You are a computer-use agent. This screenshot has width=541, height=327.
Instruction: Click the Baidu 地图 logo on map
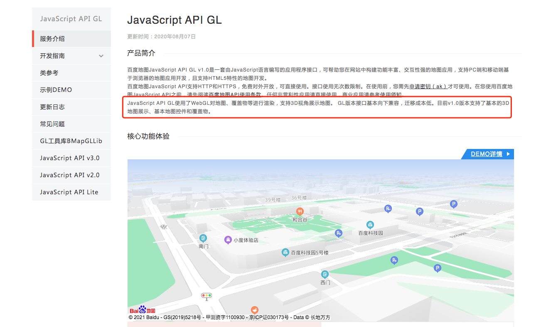coord(142,310)
